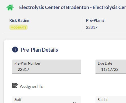Select the Due Date field
126x103 pixels.
[x=111, y=67]
